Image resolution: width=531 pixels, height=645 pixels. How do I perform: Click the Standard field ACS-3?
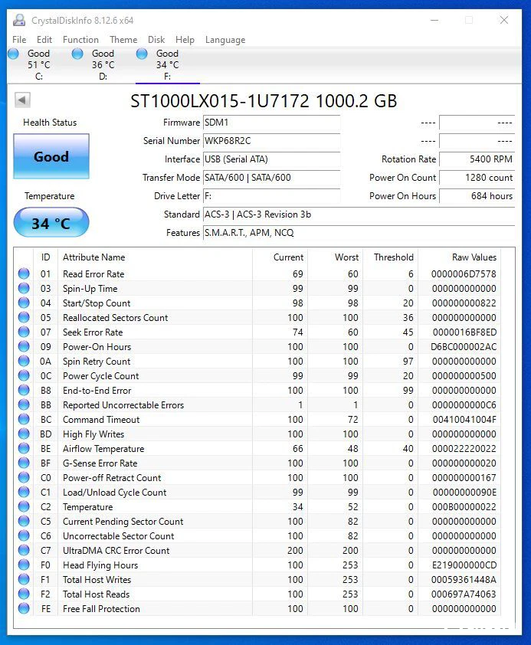point(359,214)
